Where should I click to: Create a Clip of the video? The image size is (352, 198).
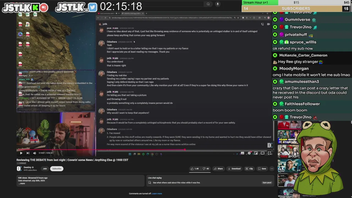(249, 169)
